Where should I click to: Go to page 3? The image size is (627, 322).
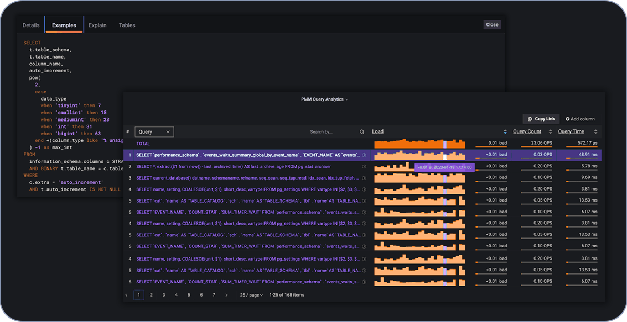[164, 295]
